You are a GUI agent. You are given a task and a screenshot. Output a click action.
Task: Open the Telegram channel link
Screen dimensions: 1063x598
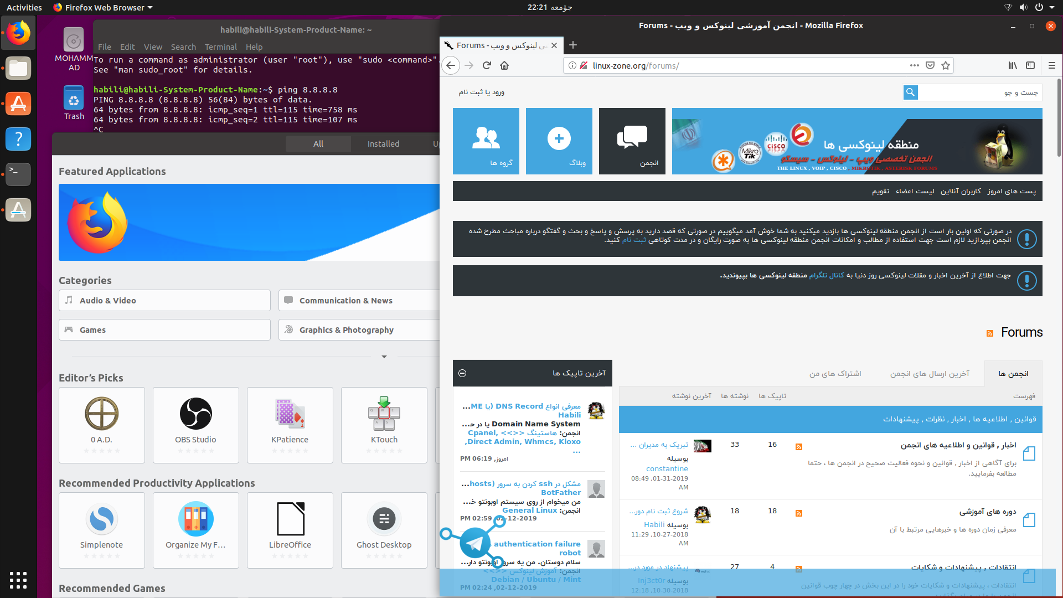[827, 275]
